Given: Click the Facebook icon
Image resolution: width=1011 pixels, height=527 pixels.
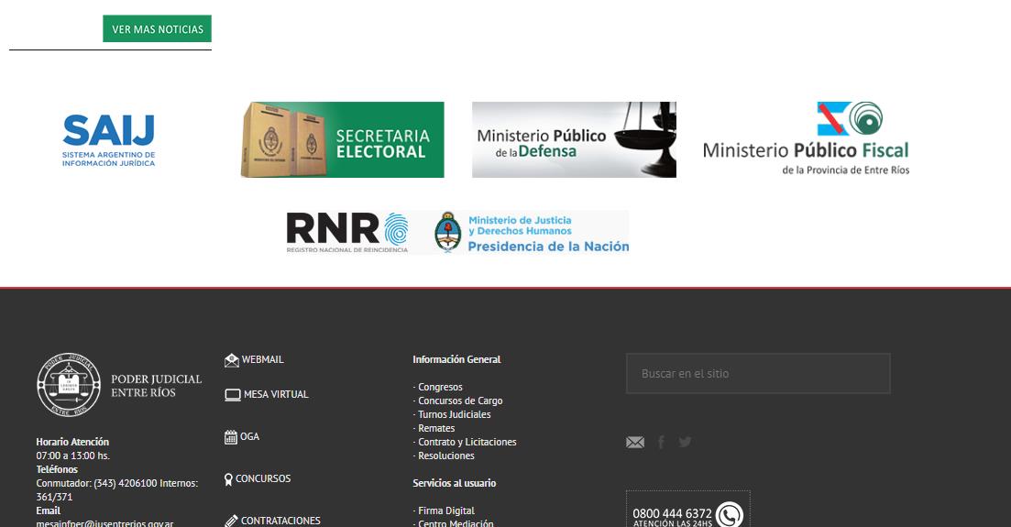Looking at the screenshot, I should coord(661,442).
